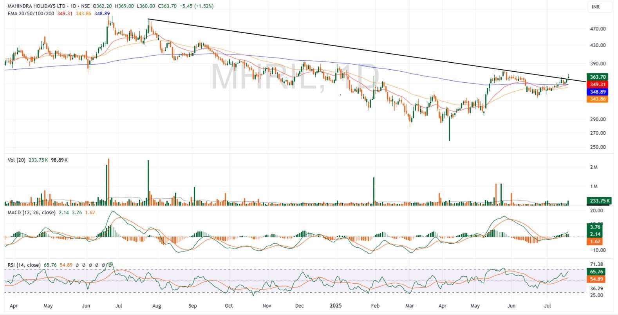
Task: Click the 233.75 K volume axis label
Action: 599,201
